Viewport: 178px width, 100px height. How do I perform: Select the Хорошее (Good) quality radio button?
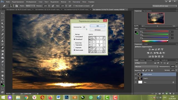click(x=75, y=47)
